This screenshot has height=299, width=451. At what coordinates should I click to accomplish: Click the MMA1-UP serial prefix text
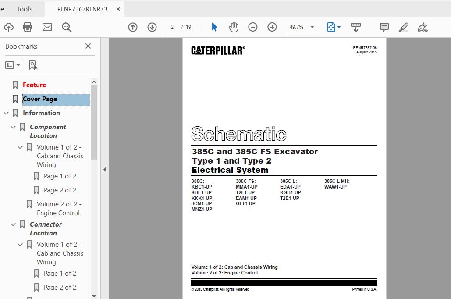(246, 187)
